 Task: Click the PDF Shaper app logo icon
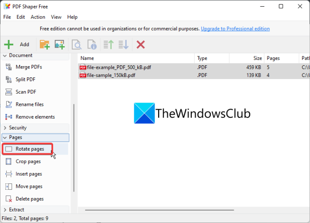coord(7,6)
